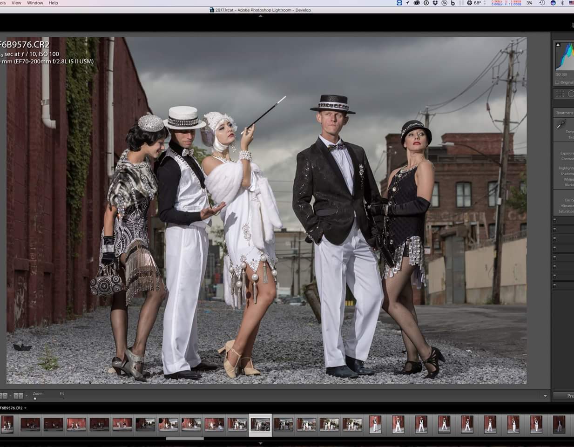Open the Dropbox menu bar icon
The height and width of the screenshot is (447, 574).
point(435,3)
